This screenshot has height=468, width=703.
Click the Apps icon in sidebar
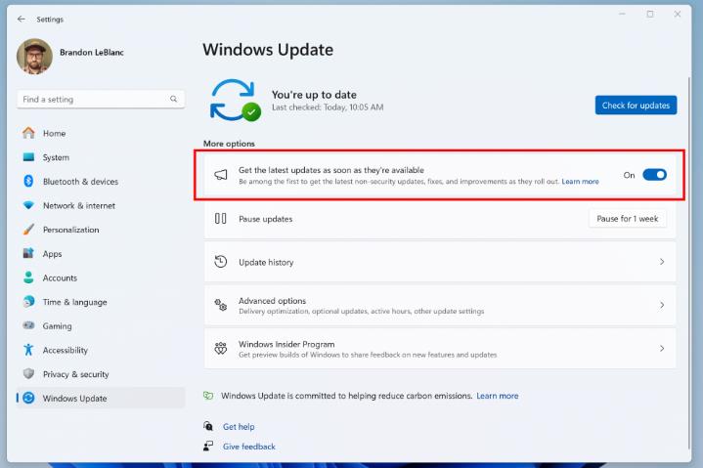point(28,253)
